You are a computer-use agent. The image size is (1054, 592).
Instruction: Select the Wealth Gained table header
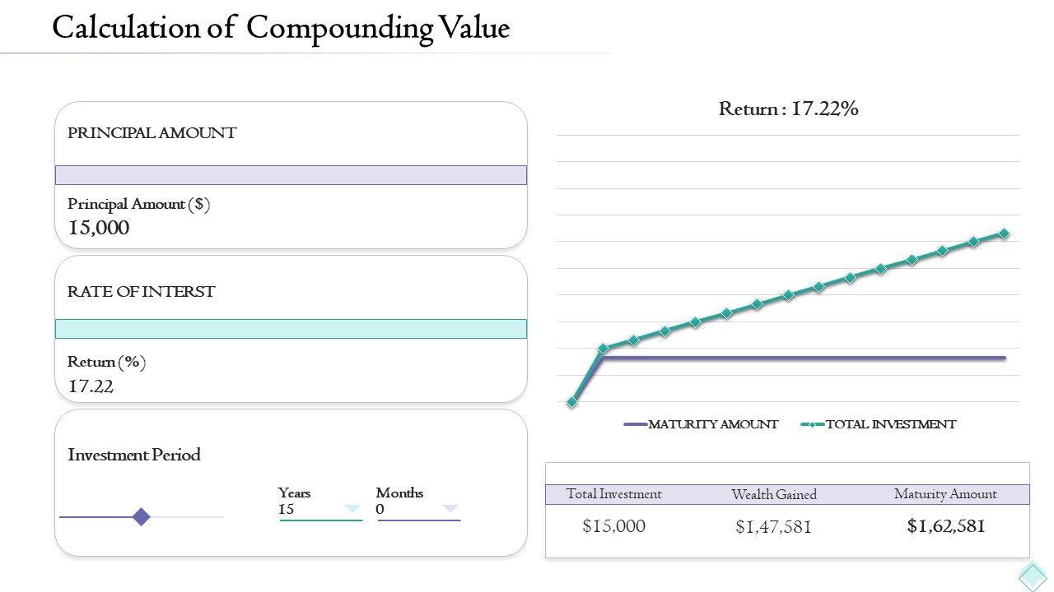point(774,494)
